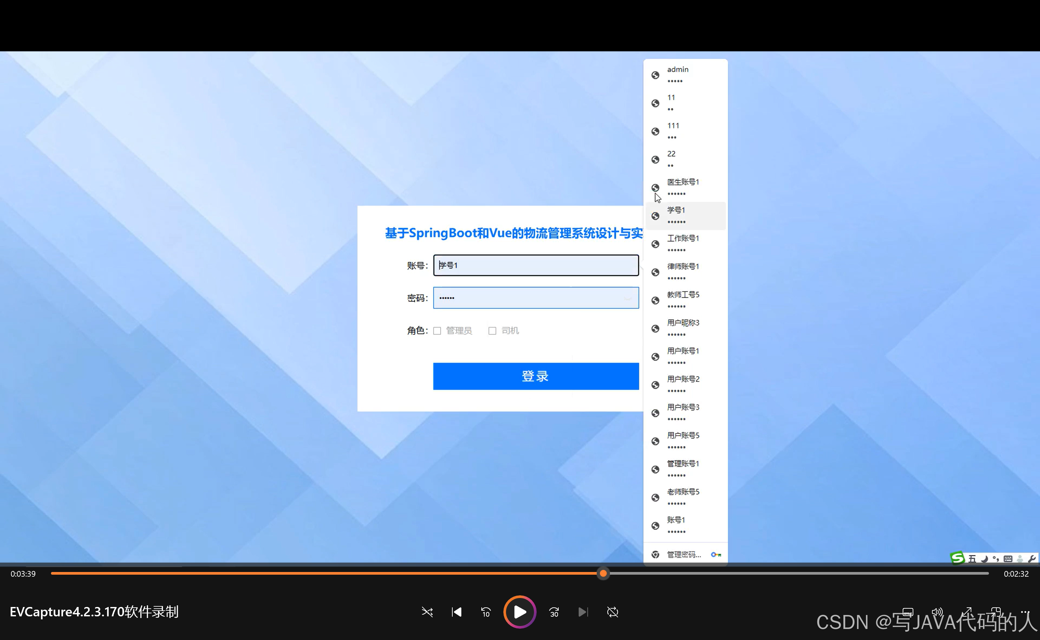Select saved account 22
1040x640 pixels.
tap(685, 160)
